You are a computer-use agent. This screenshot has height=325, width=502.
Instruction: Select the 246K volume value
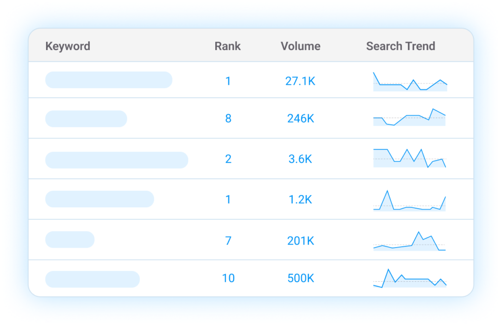(301, 119)
